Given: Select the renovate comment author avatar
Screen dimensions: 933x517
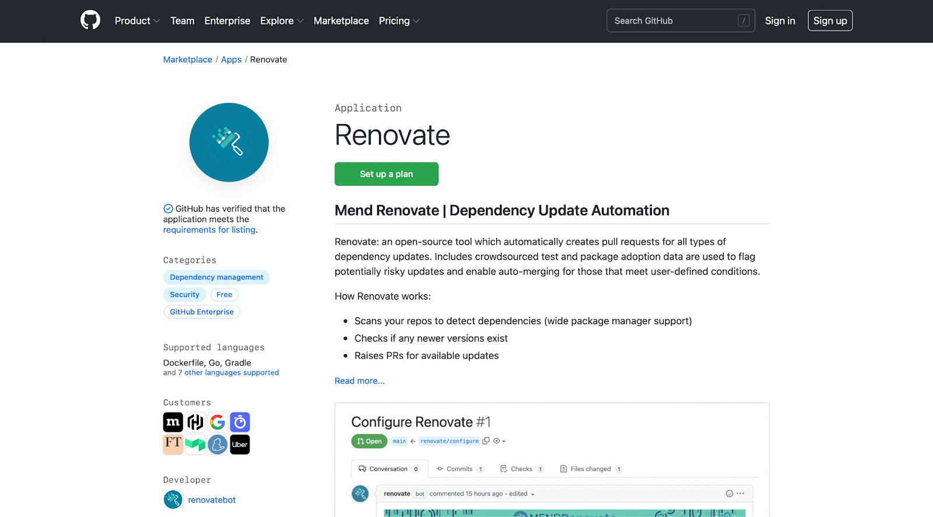Looking at the screenshot, I should coord(360,494).
